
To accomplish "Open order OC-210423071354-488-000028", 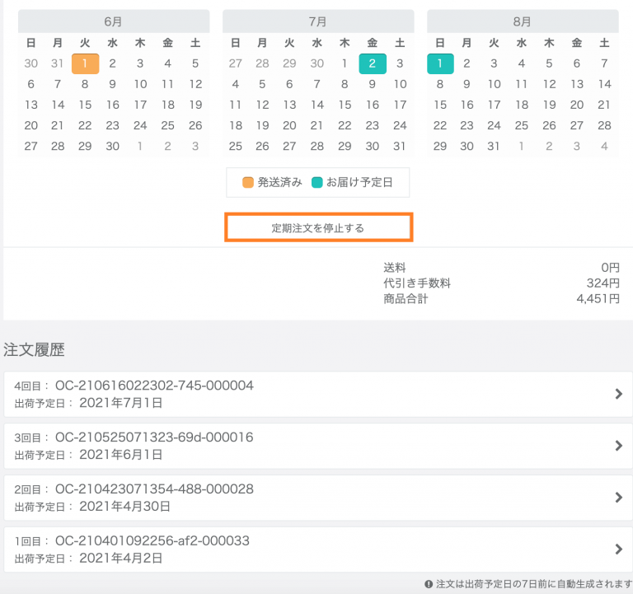I will click(x=154, y=489).
